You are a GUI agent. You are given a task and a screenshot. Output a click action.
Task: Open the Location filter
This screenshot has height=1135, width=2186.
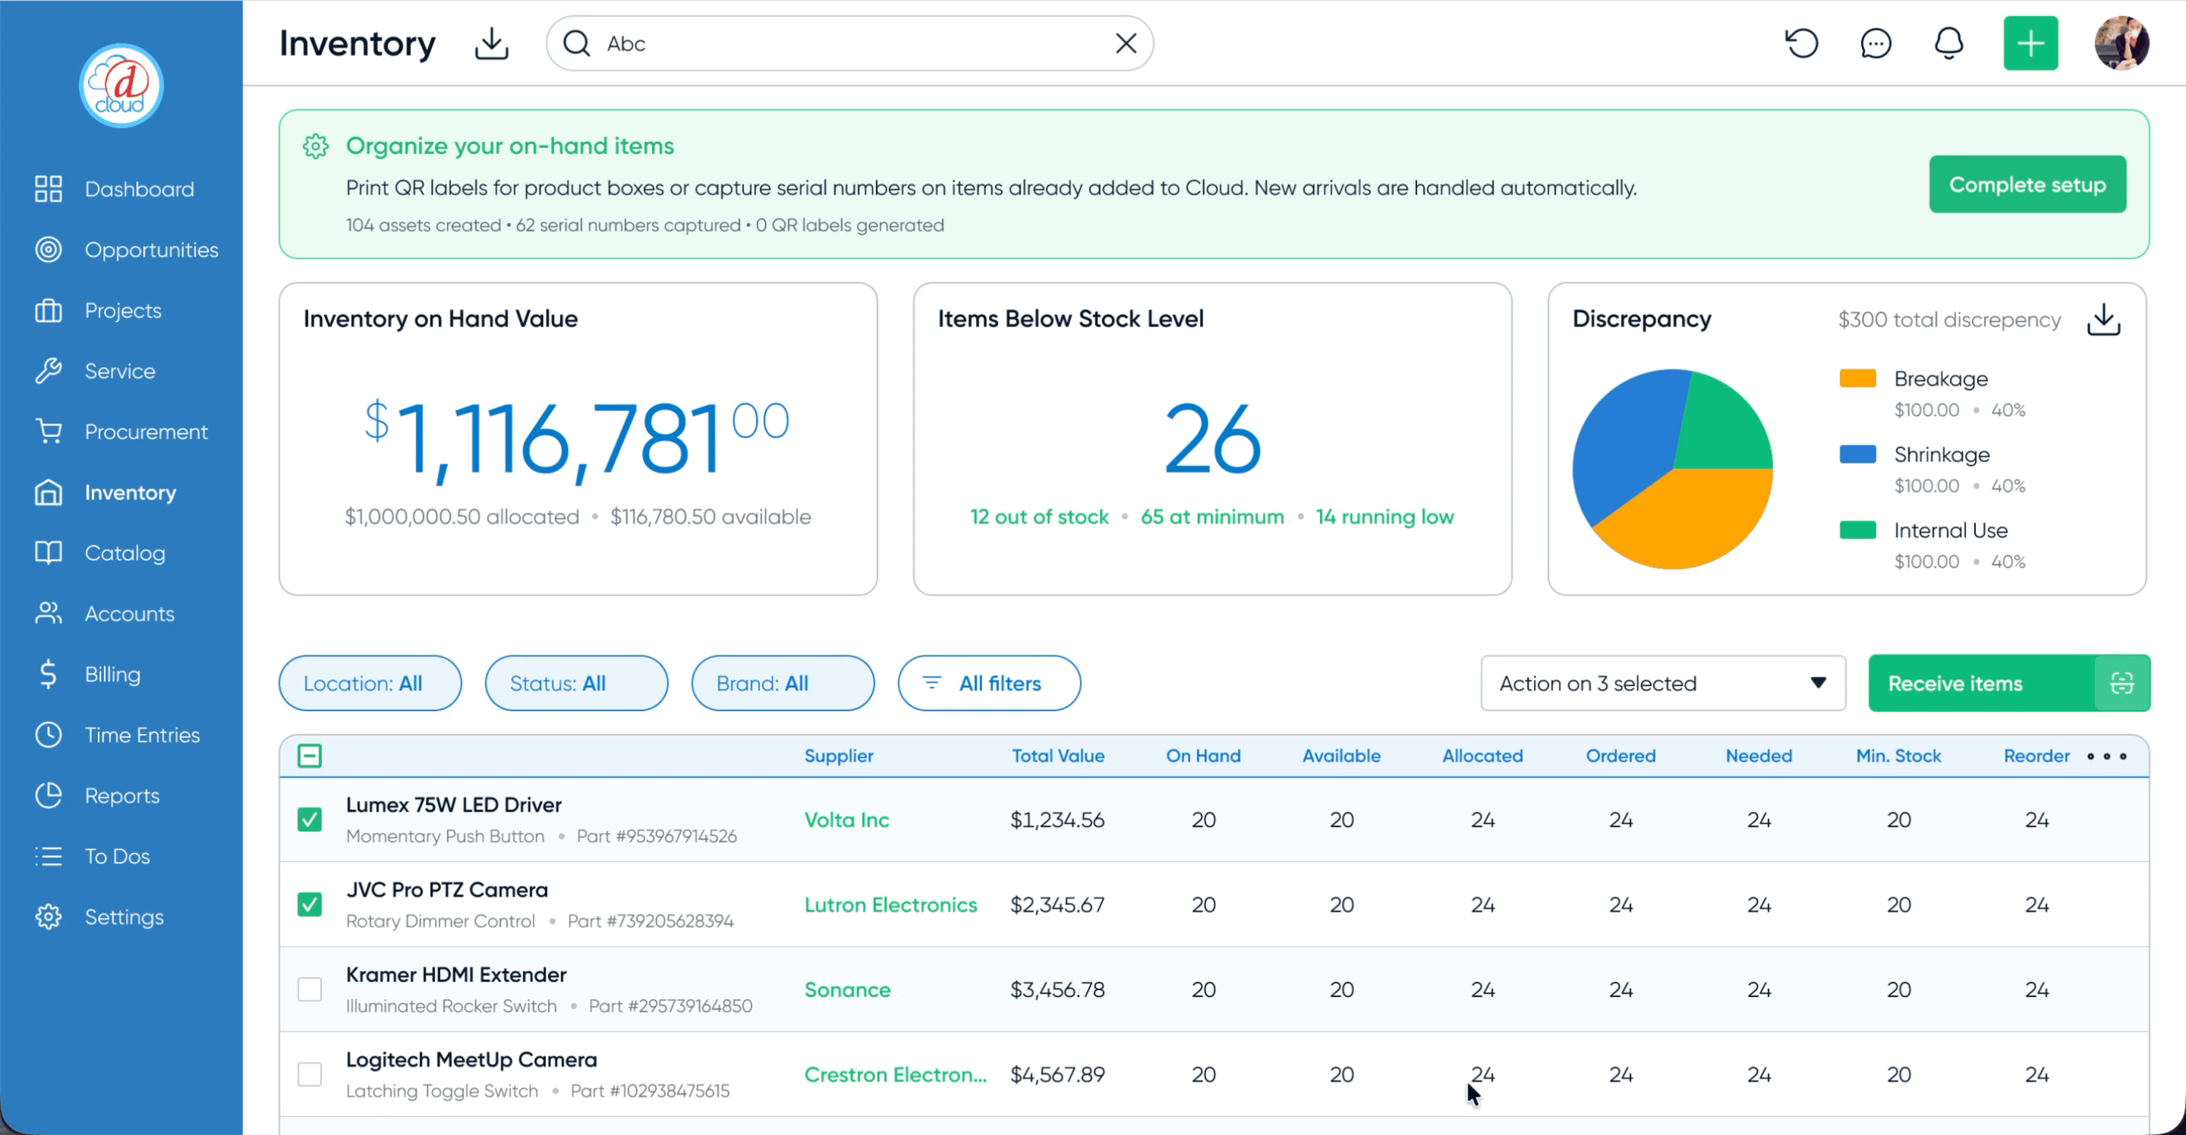369,683
